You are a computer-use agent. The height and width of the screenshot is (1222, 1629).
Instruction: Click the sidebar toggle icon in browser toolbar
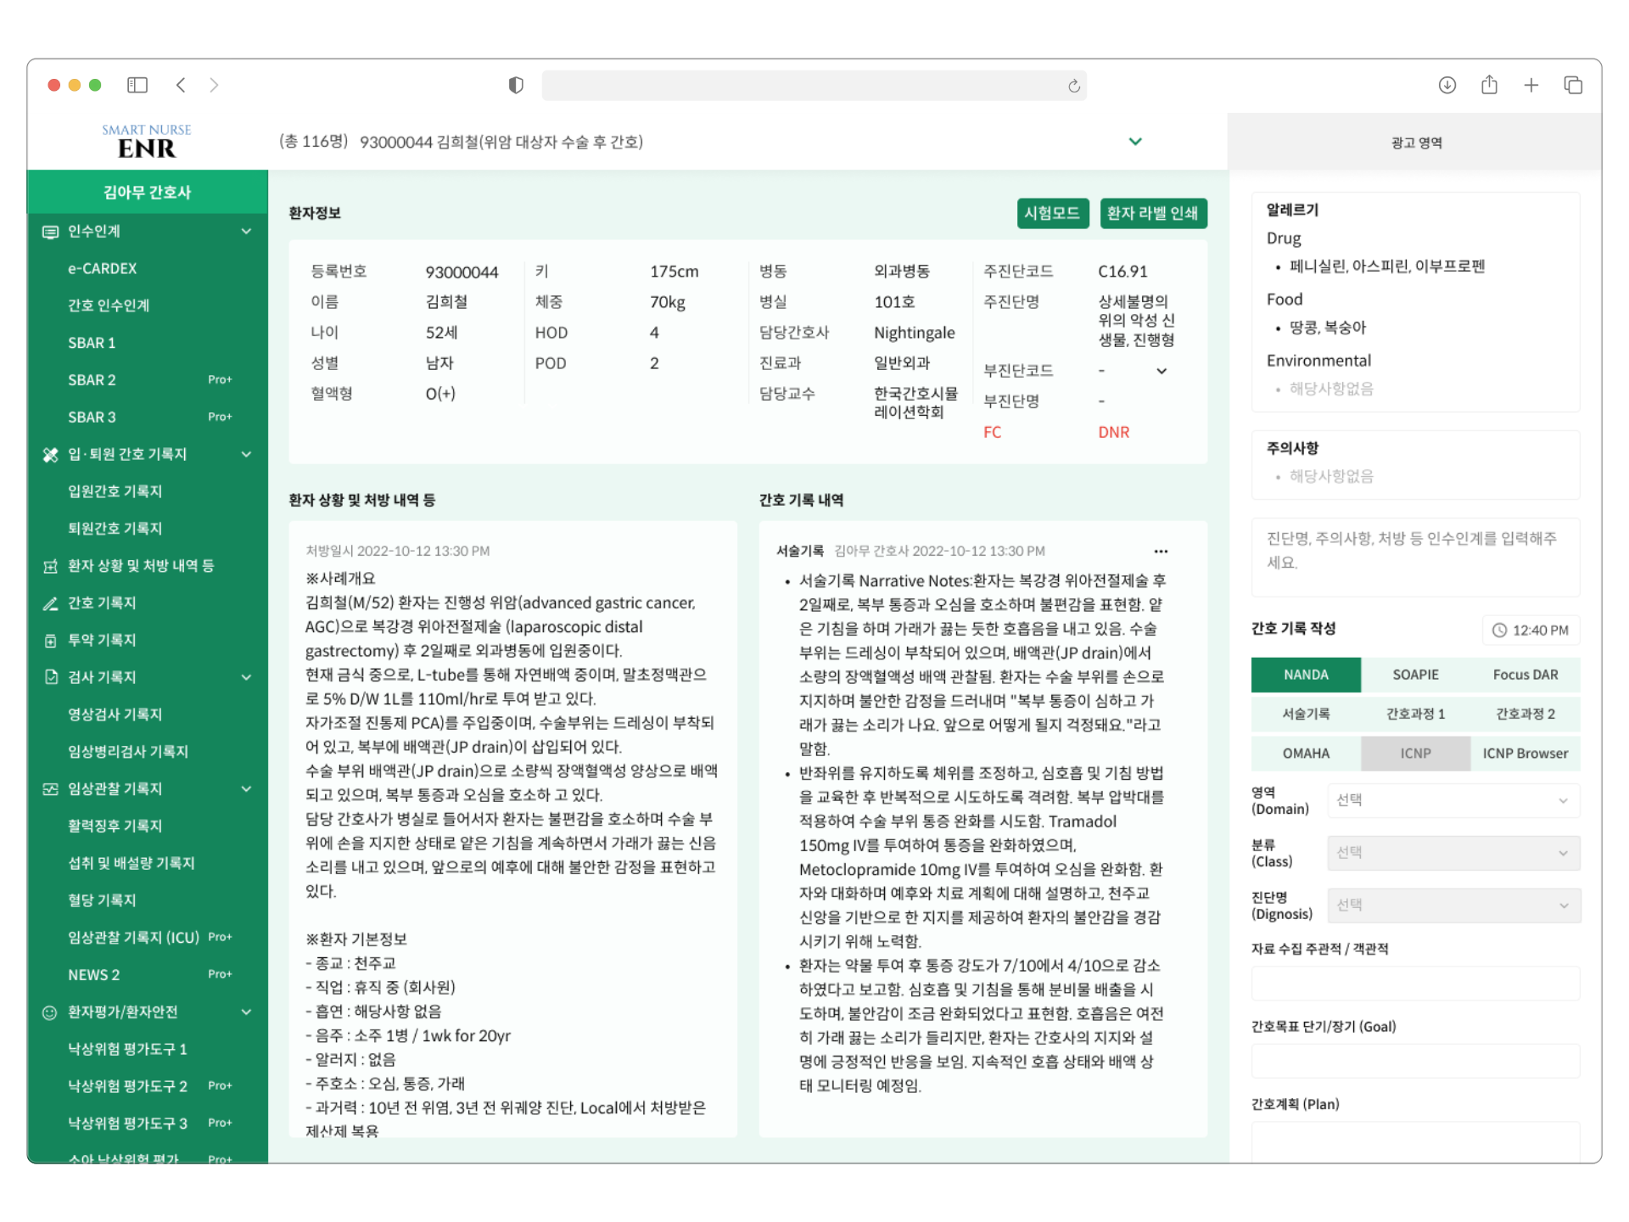tap(137, 85)
